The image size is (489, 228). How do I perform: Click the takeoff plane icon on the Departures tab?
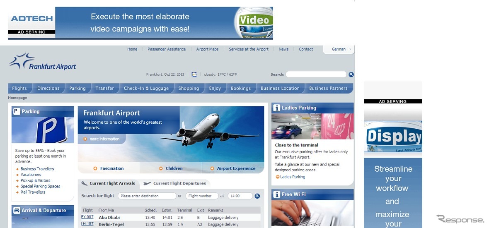[147, 183]
